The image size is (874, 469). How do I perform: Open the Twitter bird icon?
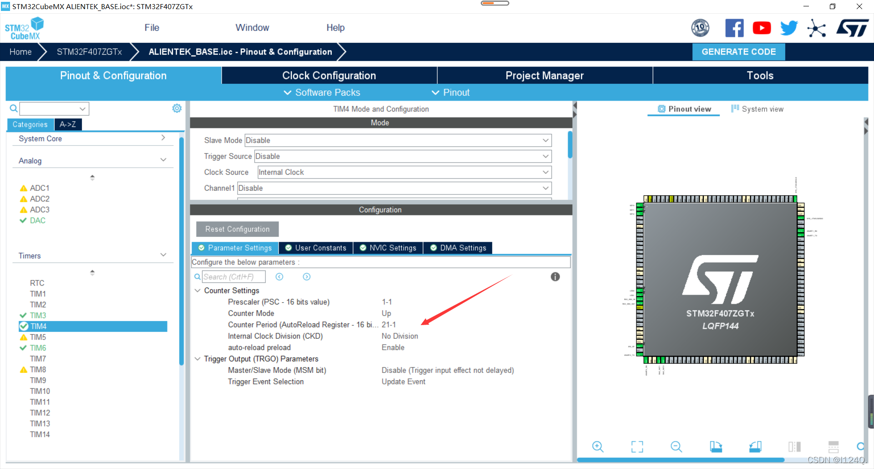click(789, 28)
